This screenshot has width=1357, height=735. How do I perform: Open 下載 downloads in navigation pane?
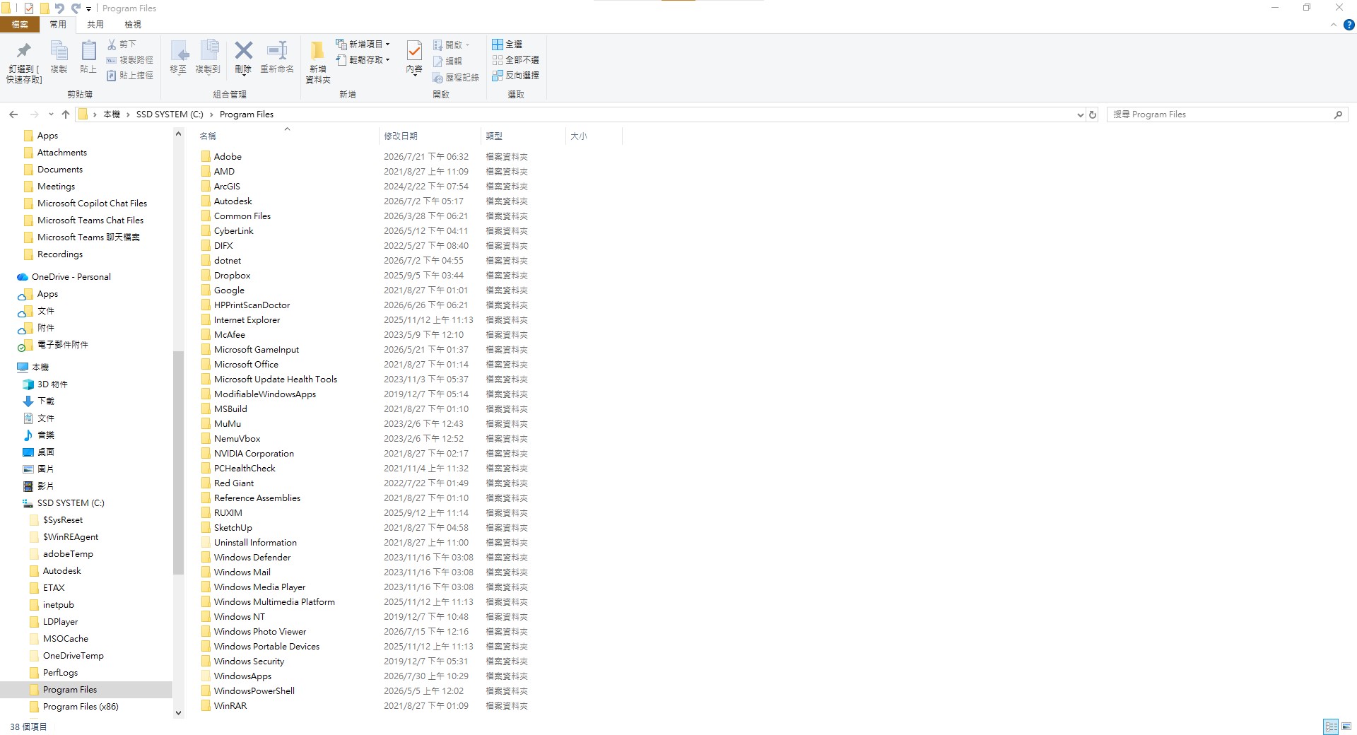46,401
